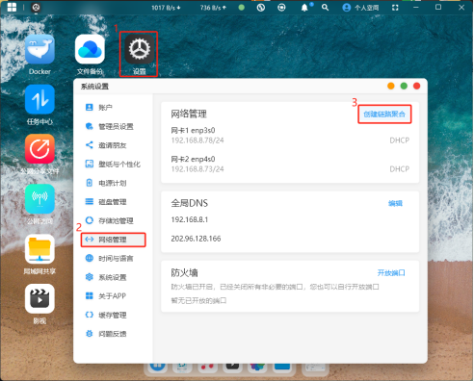Select 网卡1 enp3s0 network entry
Image resolution: width=474 pixels, height=381 pixels.
pos(290,136)
